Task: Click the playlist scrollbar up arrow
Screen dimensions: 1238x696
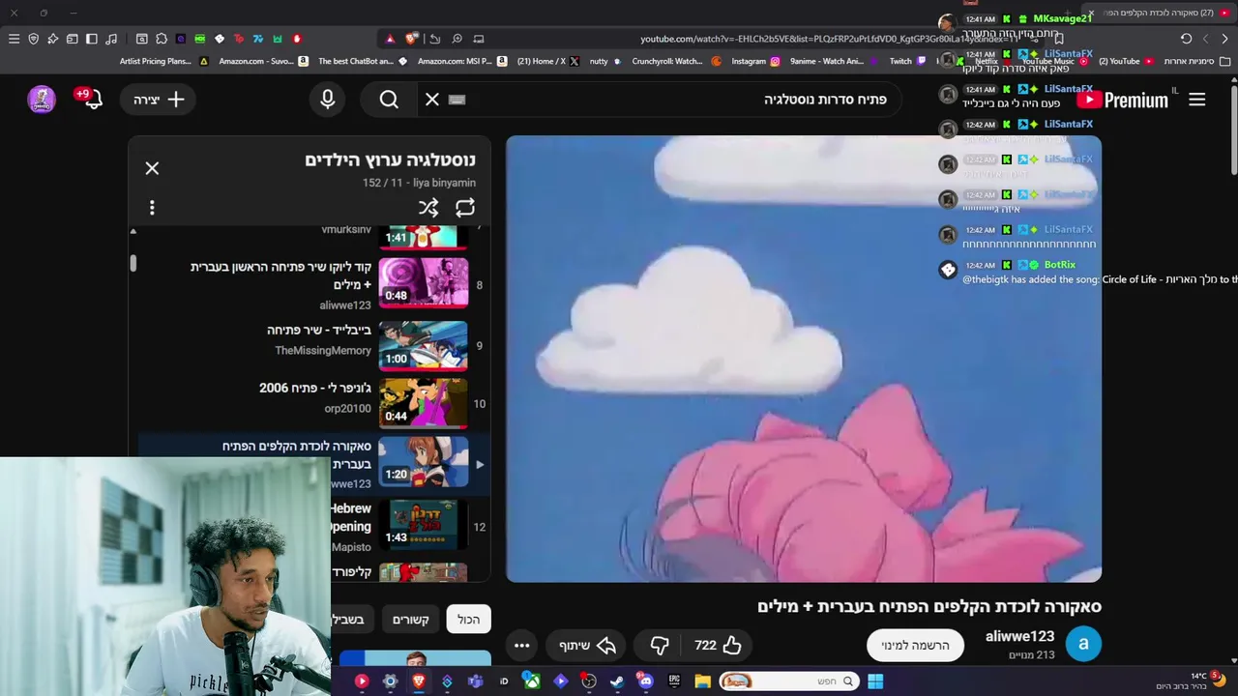Action: pos(133,231)
